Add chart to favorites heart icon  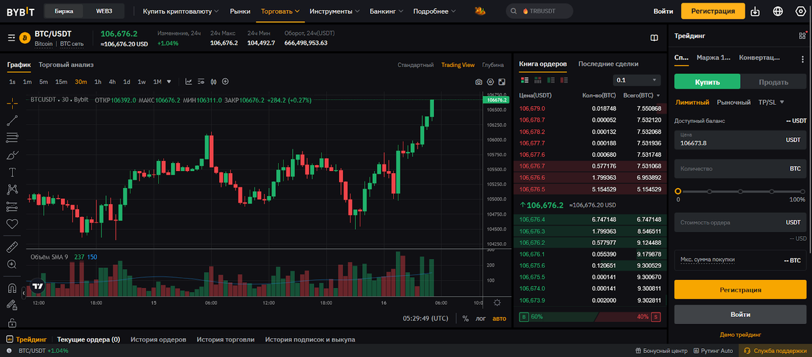pos(12,224)
